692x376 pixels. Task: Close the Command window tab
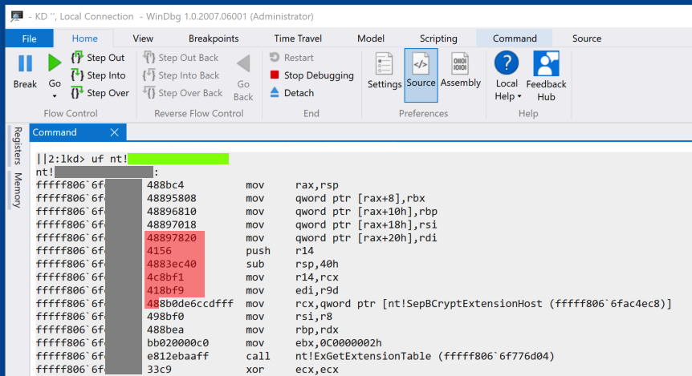tap(114, 132)
